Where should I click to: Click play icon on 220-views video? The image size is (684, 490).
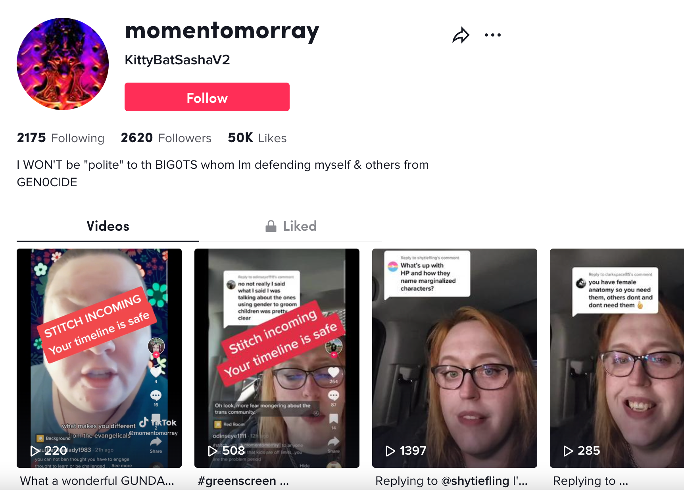(35, 451)
